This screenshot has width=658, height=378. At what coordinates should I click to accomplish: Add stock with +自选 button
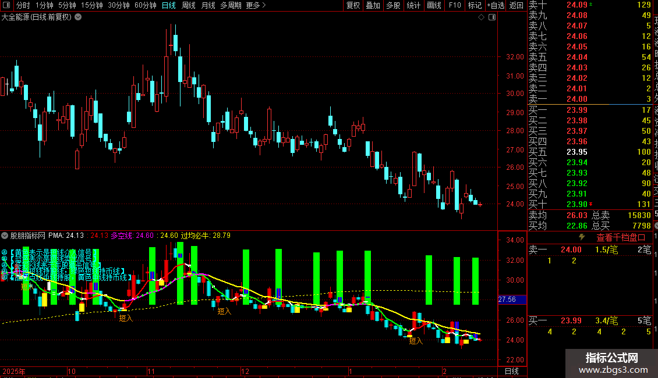[x=496, y=5]
